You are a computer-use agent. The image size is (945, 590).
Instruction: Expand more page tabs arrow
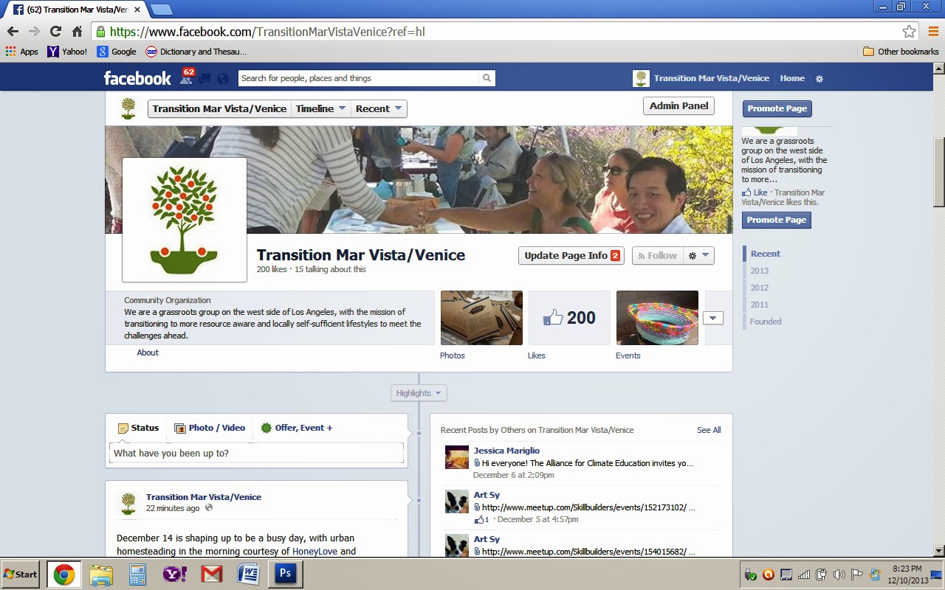coord(713,318)
